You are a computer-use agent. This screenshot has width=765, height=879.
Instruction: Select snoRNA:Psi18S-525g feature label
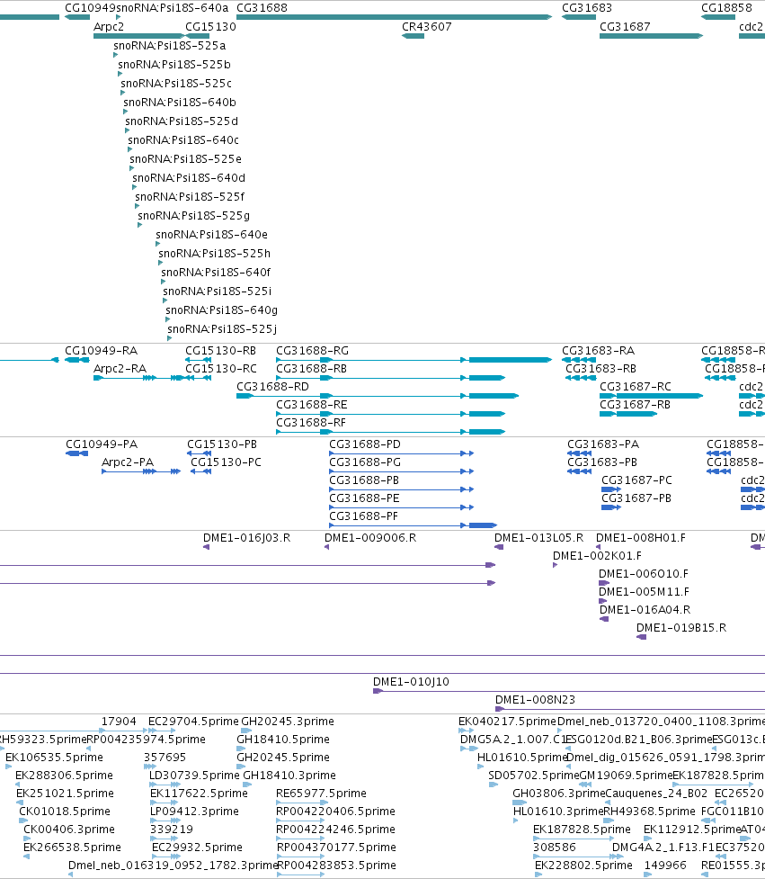(194, 216)
